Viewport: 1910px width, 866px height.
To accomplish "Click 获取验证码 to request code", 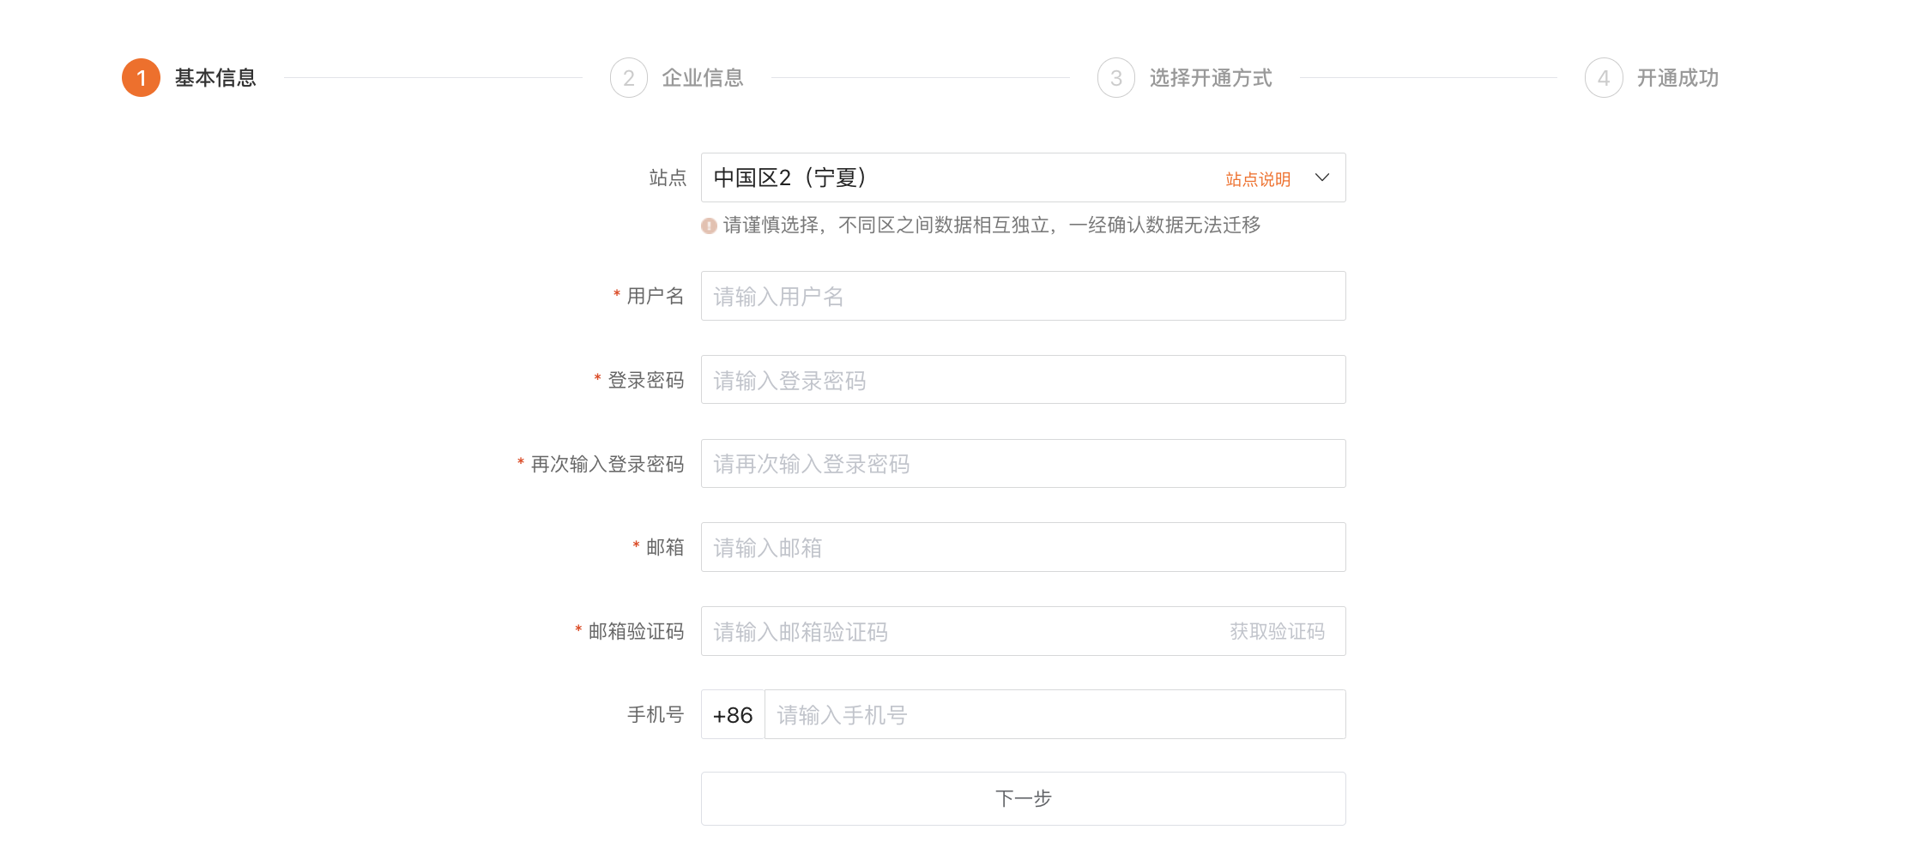I will coord(1277,631).
